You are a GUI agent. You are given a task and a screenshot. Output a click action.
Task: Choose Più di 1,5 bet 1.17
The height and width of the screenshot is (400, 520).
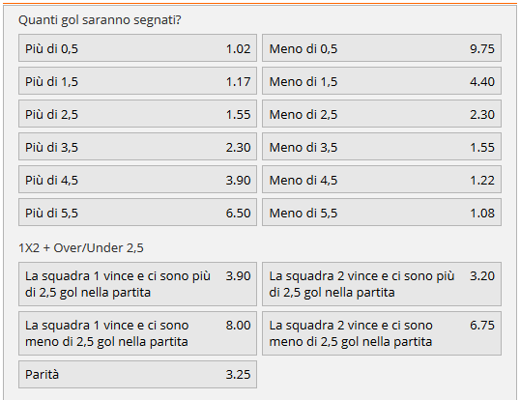coord(137,81)
